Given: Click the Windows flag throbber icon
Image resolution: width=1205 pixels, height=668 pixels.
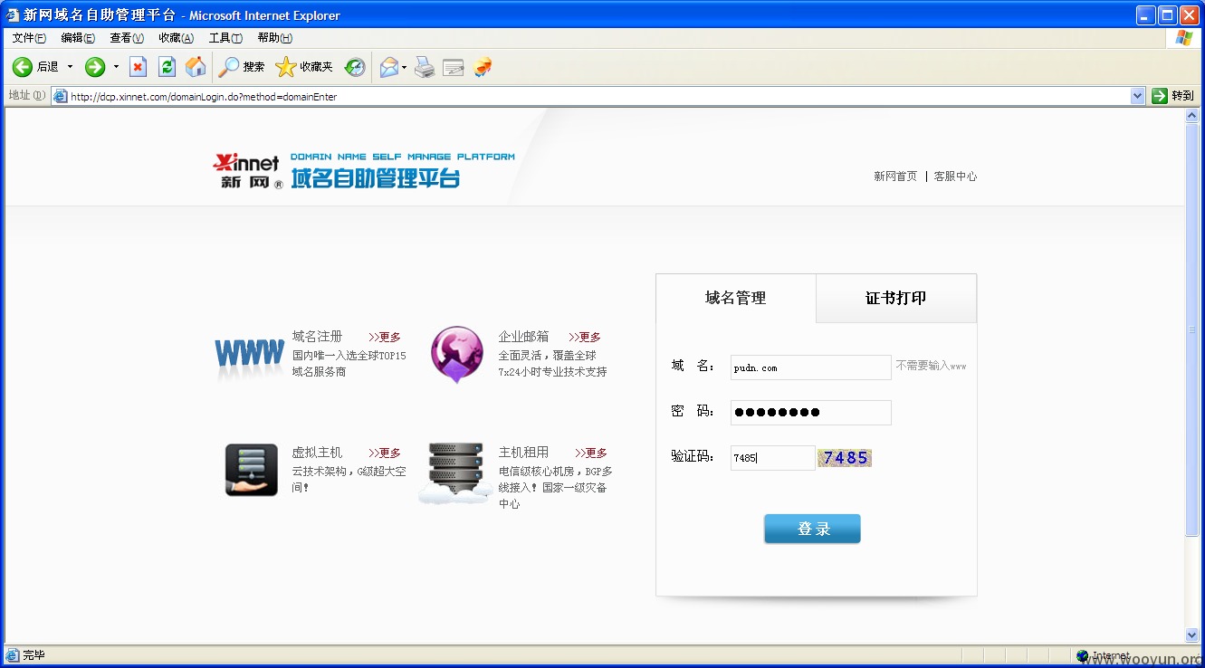Looking at the screenshot, I should click(1184, 38).
